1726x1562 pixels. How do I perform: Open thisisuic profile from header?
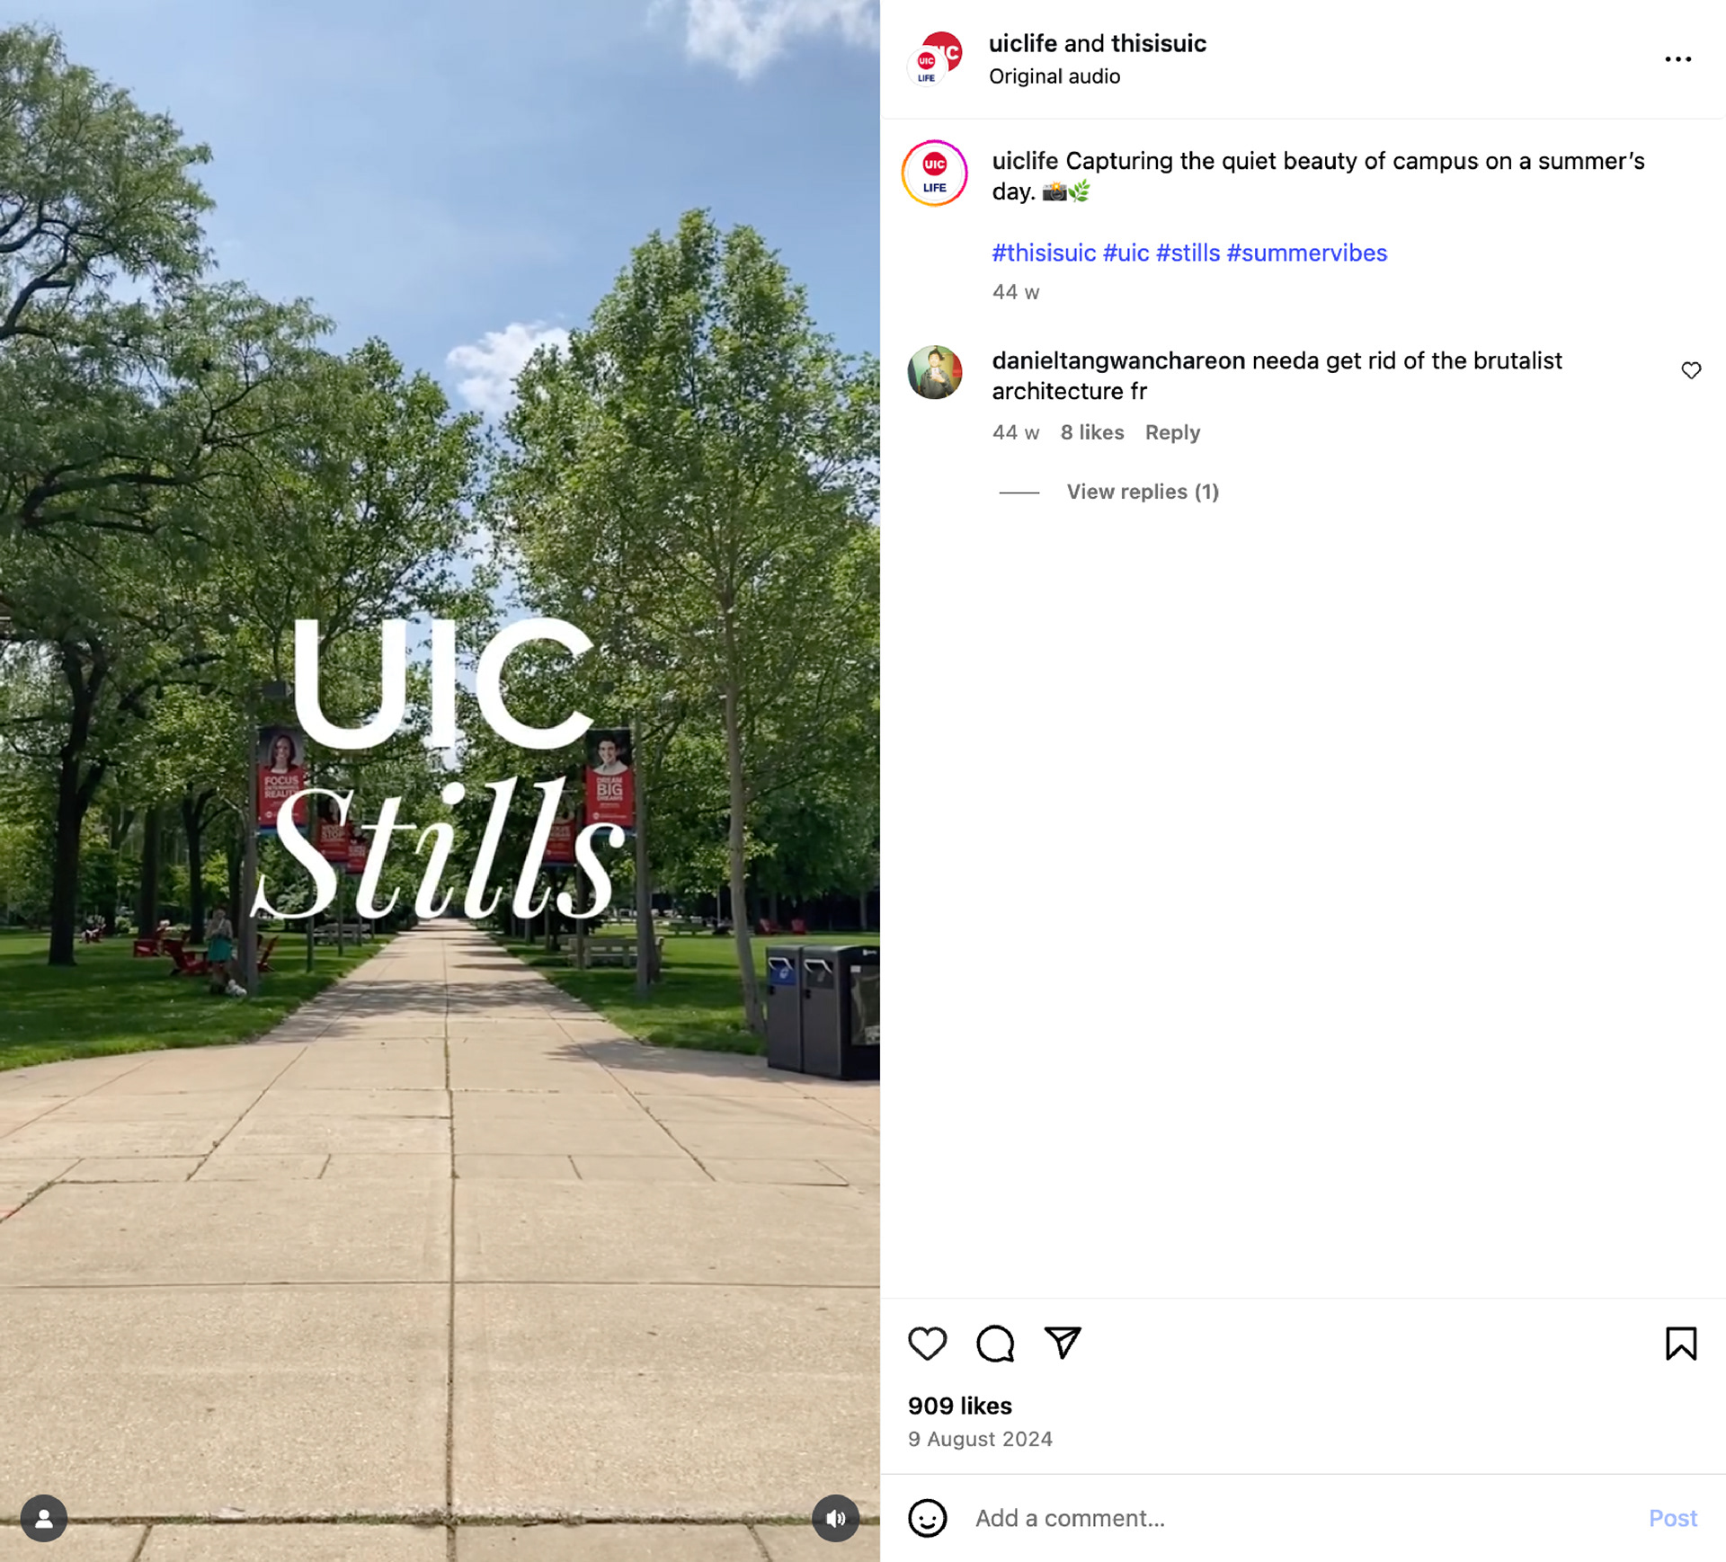coord(1158,43)
